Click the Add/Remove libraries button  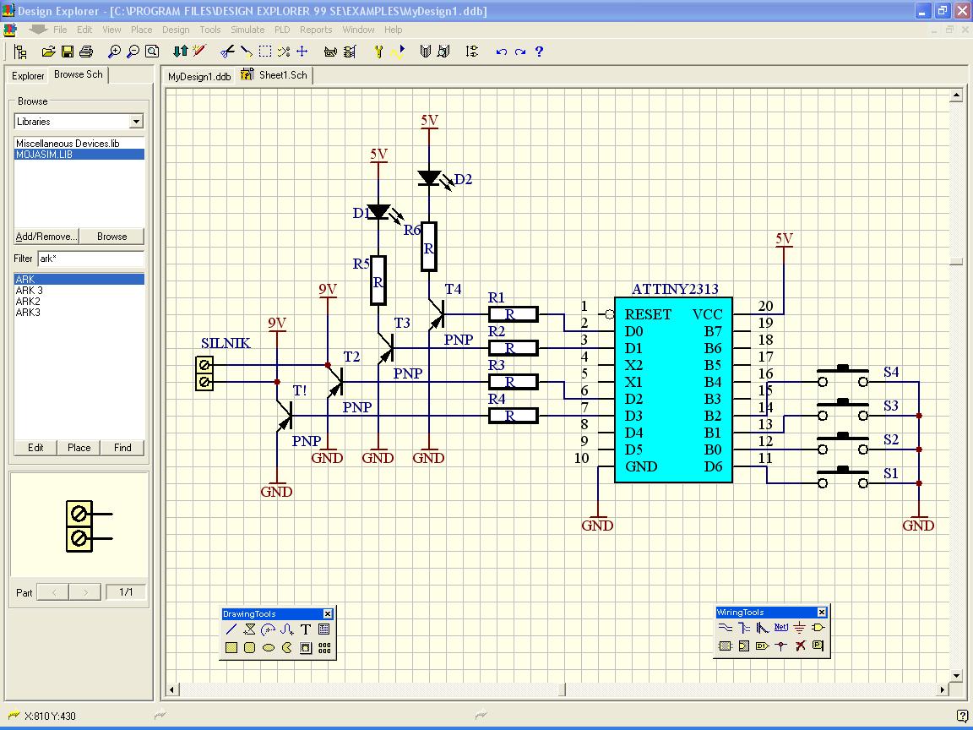[x=46, y=237]
